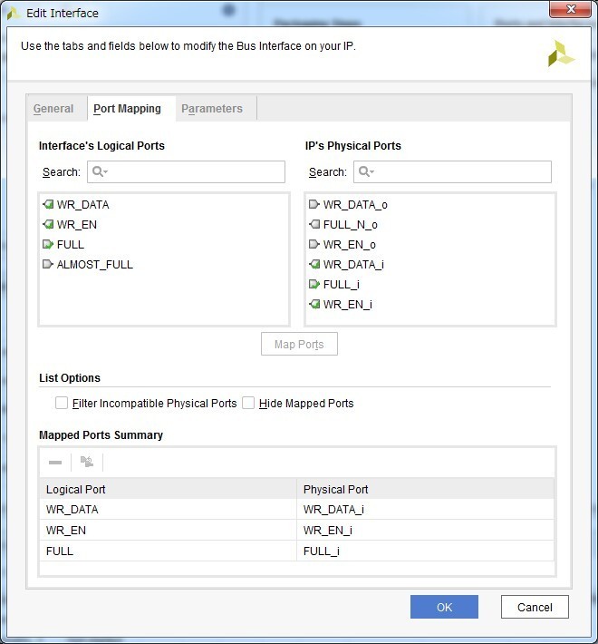Click the FULL logical port icon
598x644 pixels.
[x=48, y=244]
